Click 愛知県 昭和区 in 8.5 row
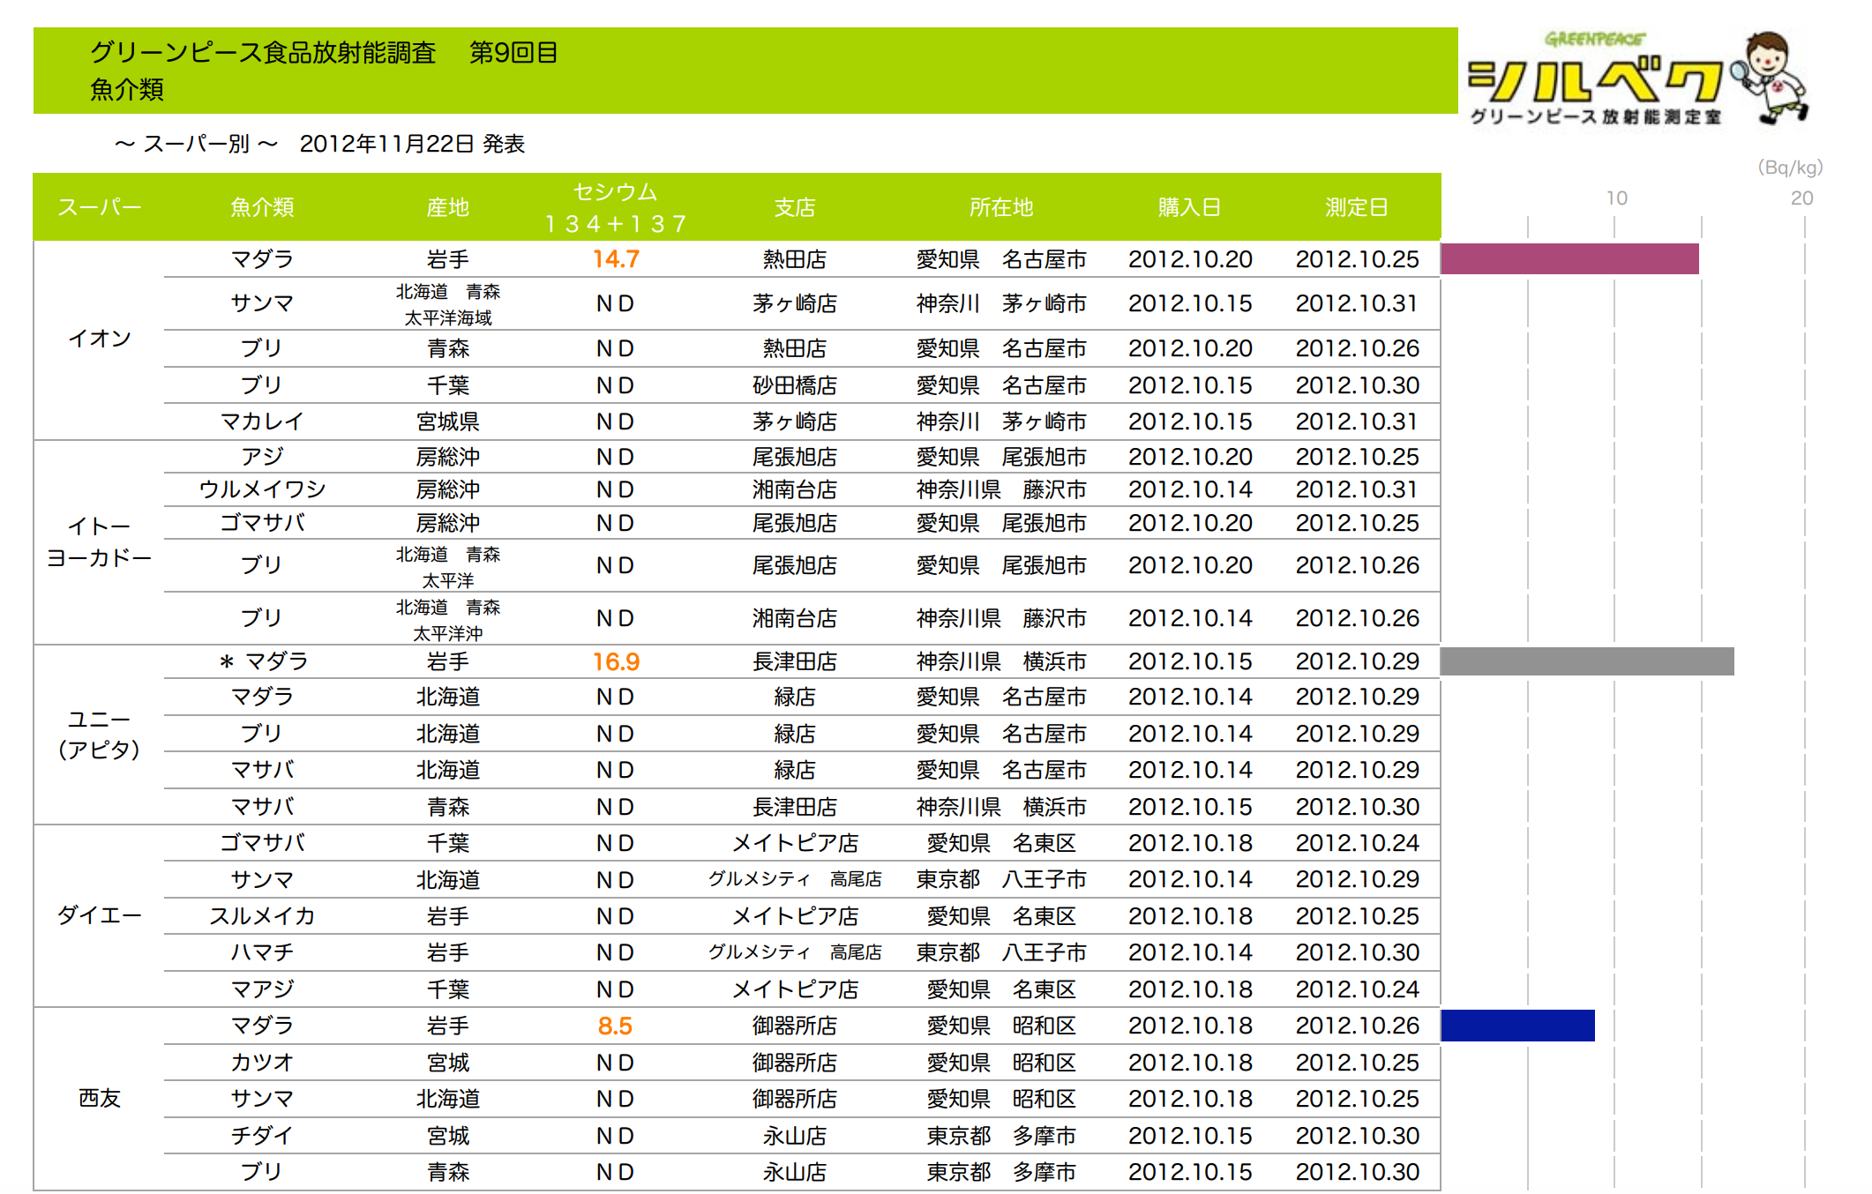This screenshot has height=1194, width=1872. pyautogui.click(x=1000, y=1026)
